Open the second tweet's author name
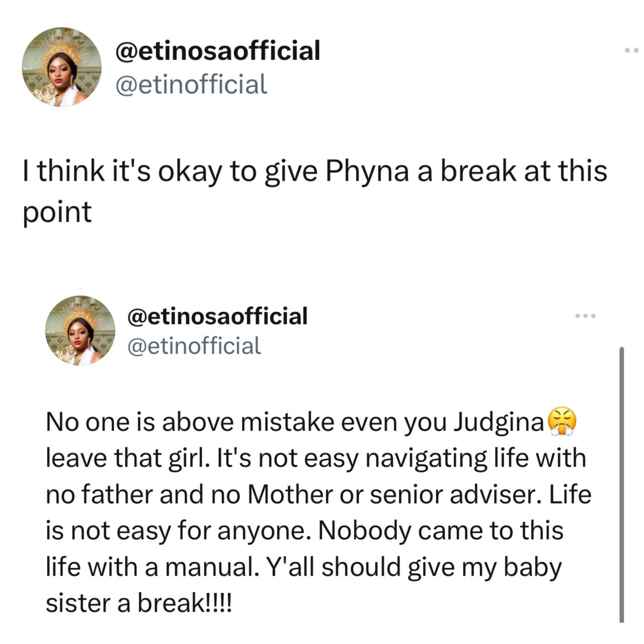The width and height of the screenshot is (644, 644). (218, 315)
